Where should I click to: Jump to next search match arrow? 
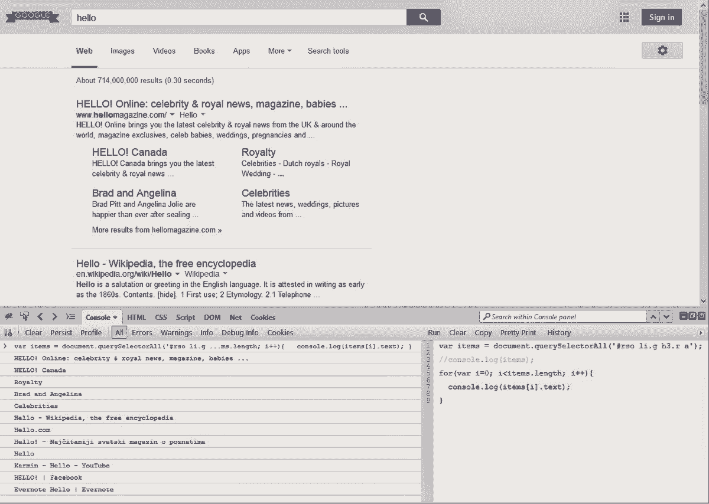coord(666,317)
